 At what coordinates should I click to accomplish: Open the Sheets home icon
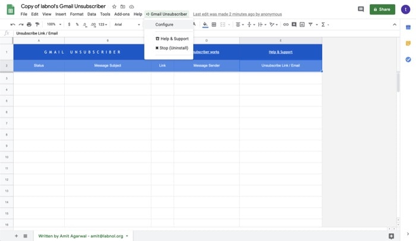(x=10, y=10)
